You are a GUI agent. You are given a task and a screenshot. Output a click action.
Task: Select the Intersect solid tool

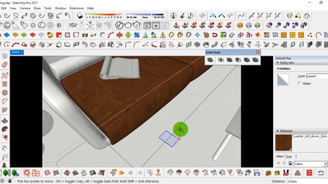tap(221, 60)
